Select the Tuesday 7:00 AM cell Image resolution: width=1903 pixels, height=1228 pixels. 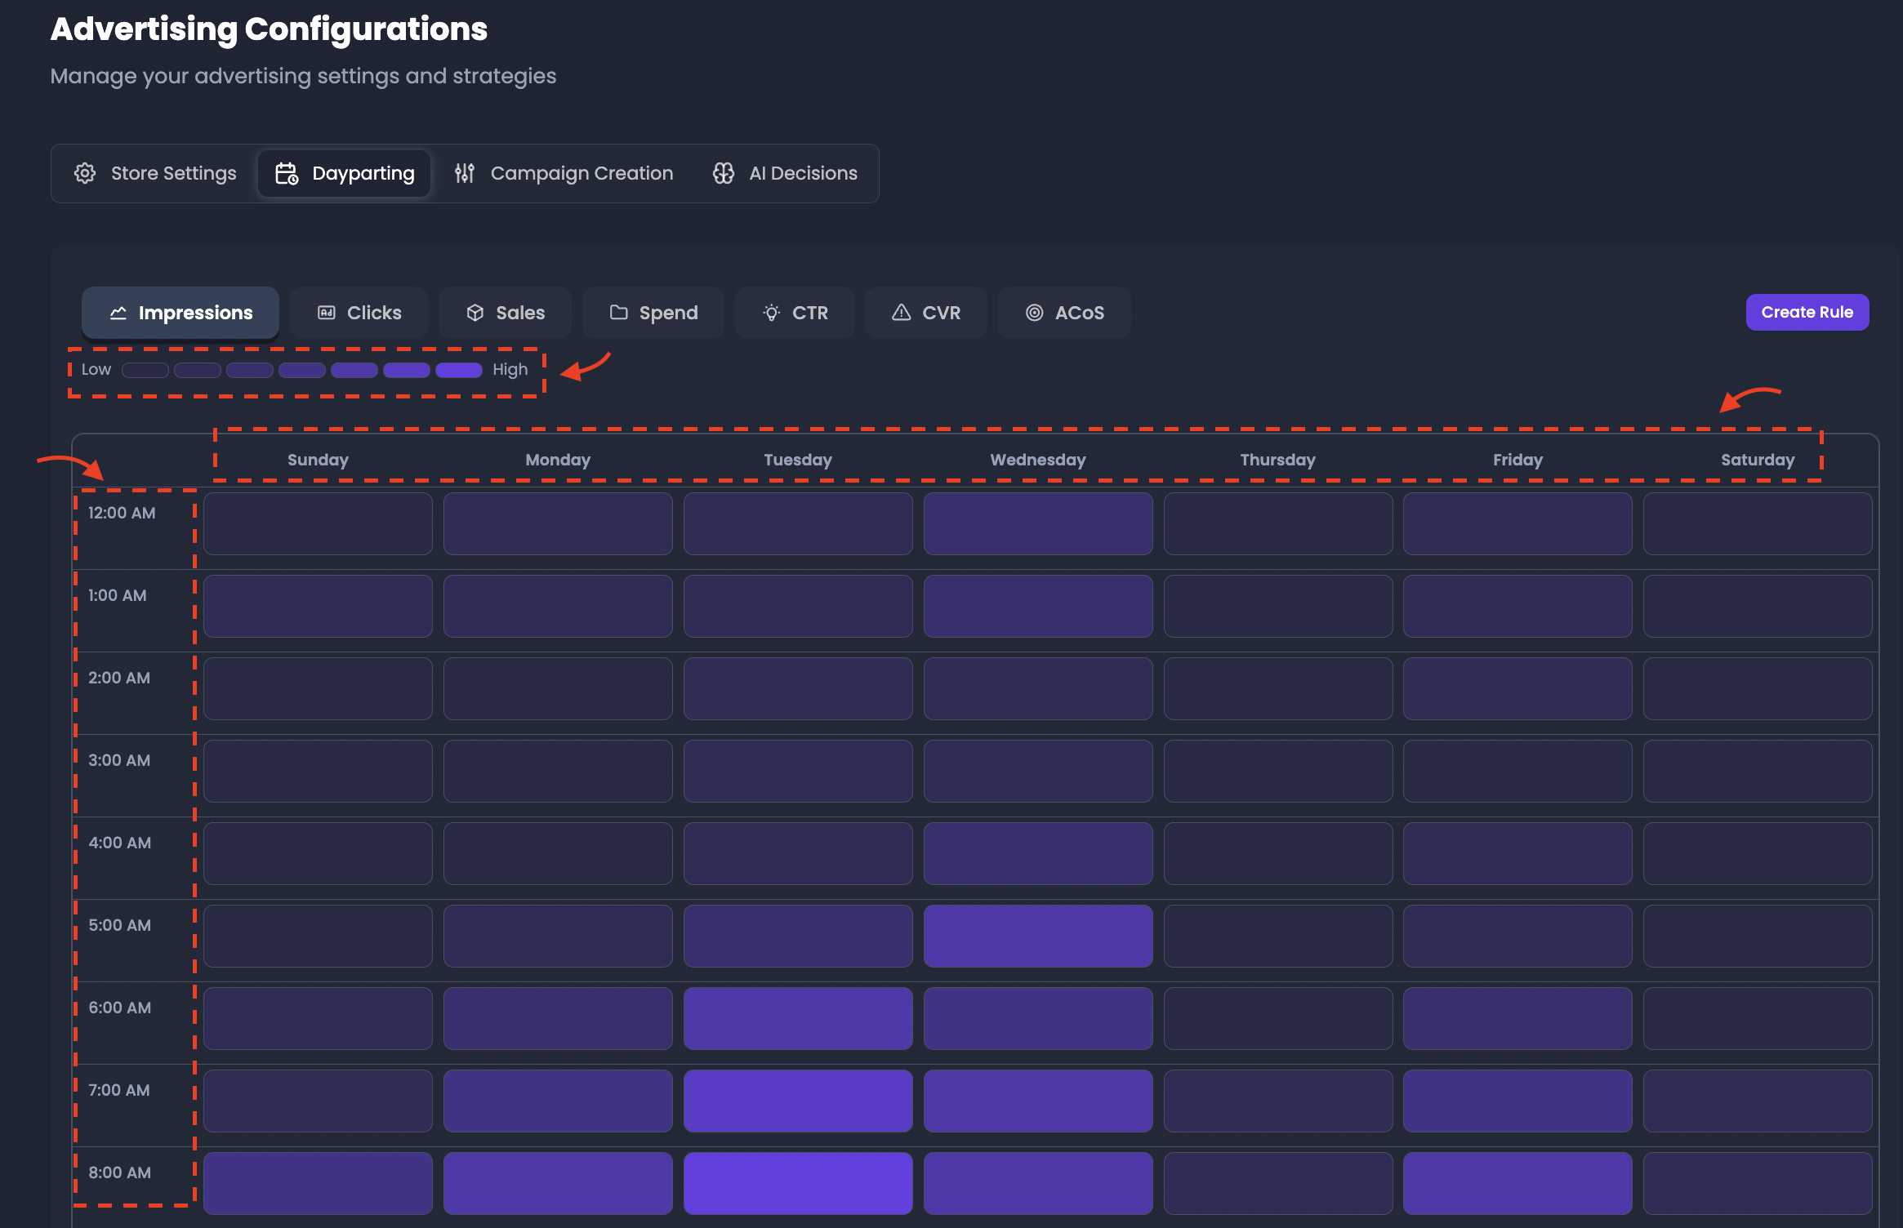pyautogui.click(x=798, y=1101)
